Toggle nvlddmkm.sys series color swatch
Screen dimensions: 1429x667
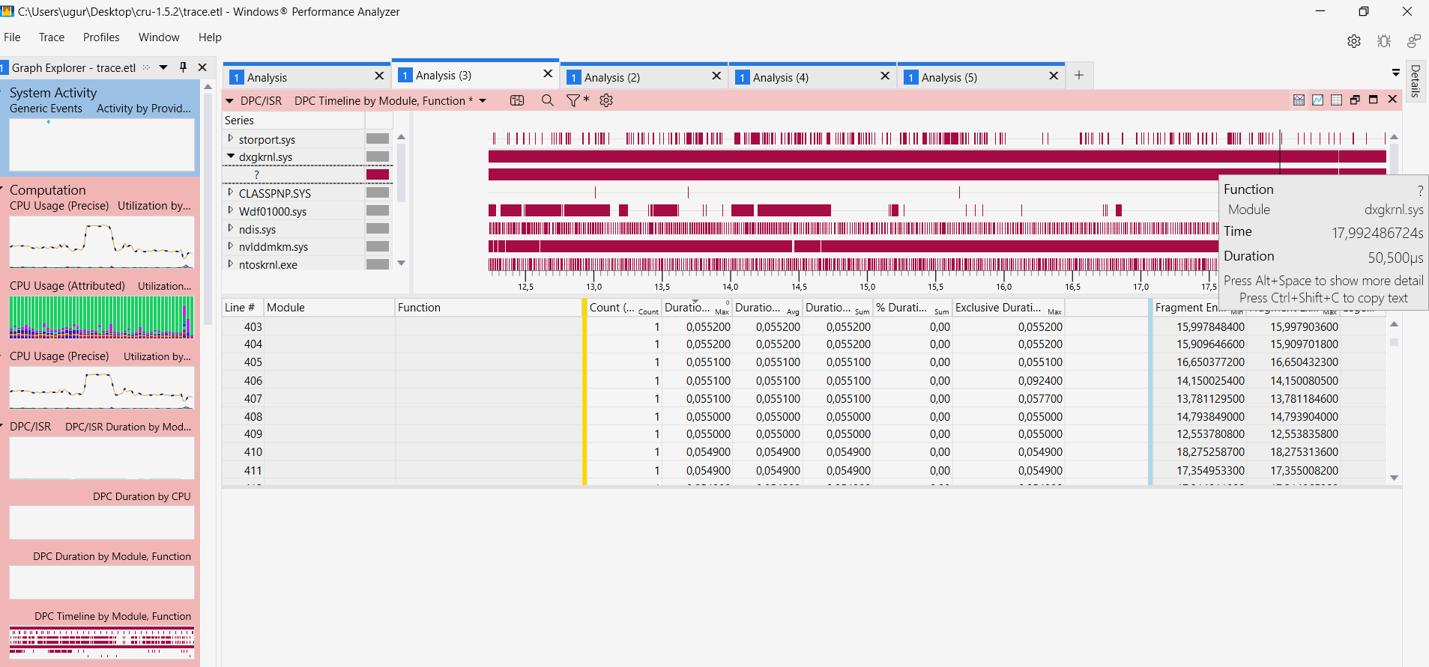point(378,246)
